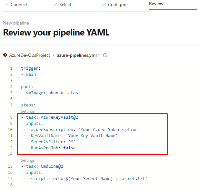
Task: Click the repository icon beside AzureDevOpsProject
Action: (5, 55)
